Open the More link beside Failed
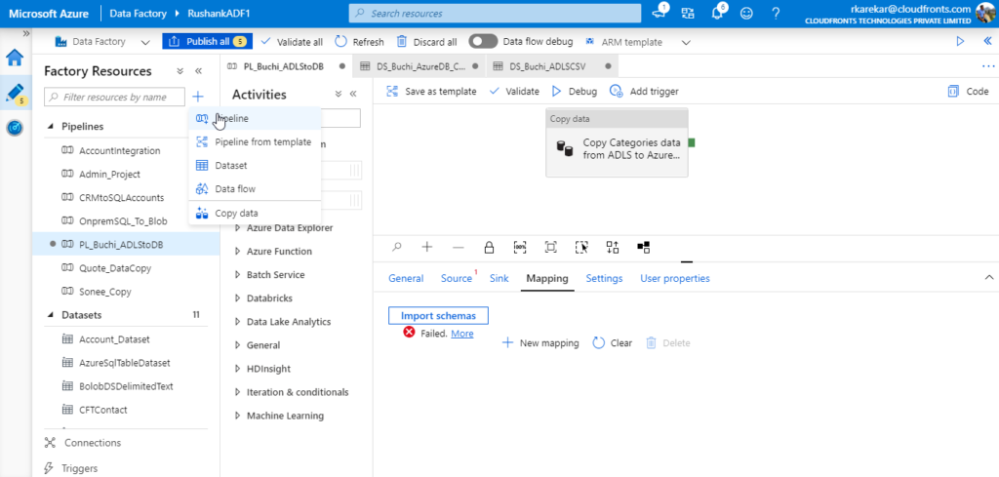999x477 pixels. (462, 334)
